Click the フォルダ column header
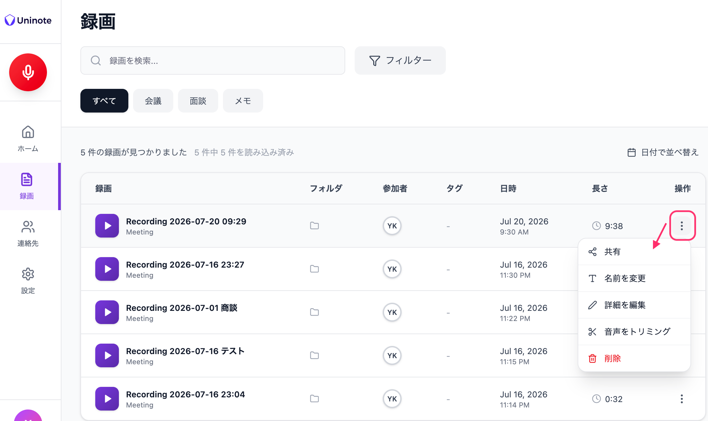 [326, 189]
